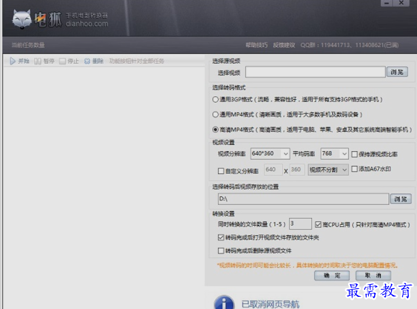Click the 删除 delete icon
The image size is (417, 309).
tap(87, 61)
